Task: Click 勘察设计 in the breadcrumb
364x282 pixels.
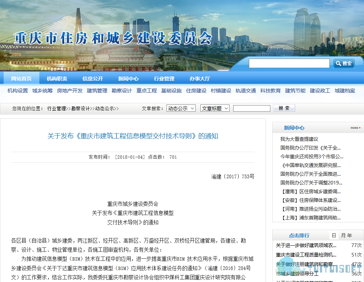Action: point(81,108)
